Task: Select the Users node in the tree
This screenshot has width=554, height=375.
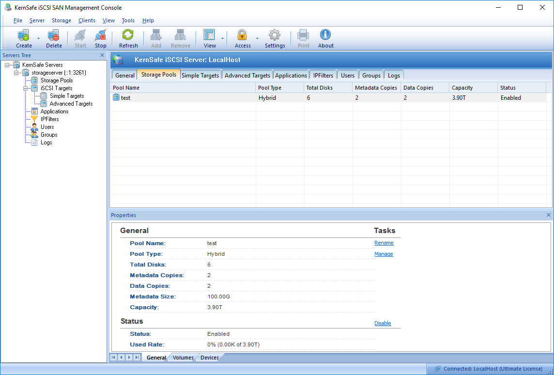Action: pos(46,126)
